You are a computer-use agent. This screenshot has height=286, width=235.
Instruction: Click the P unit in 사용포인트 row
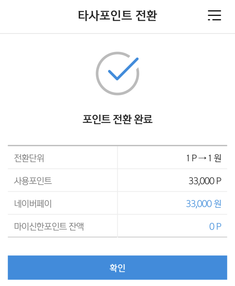[219, 181]
